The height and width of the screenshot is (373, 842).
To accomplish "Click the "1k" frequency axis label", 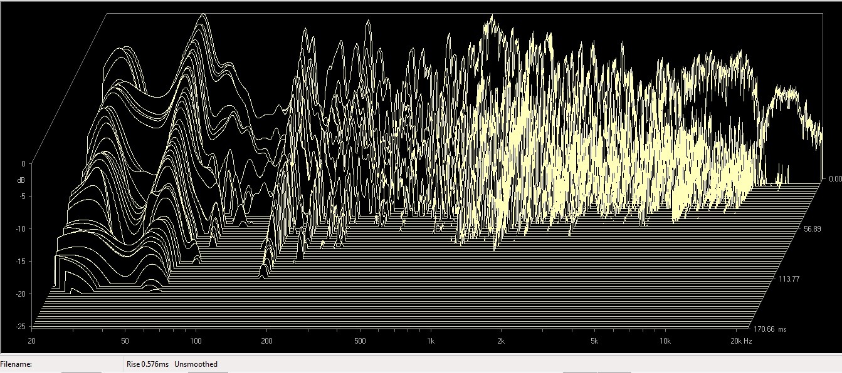I will [431, 341].
